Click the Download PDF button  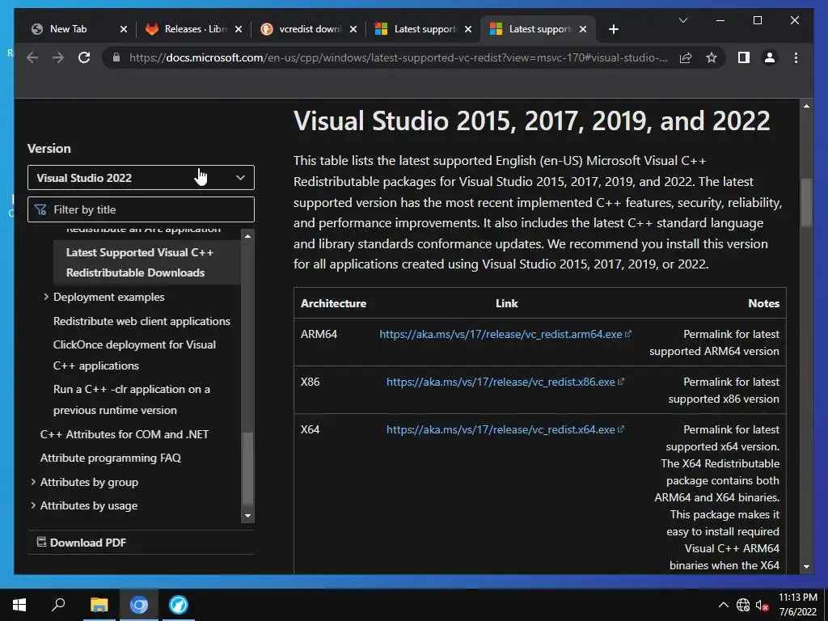pyautogui.click(x=82, y=543)
